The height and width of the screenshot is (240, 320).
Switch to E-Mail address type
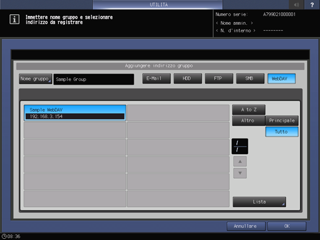[157, 79]
